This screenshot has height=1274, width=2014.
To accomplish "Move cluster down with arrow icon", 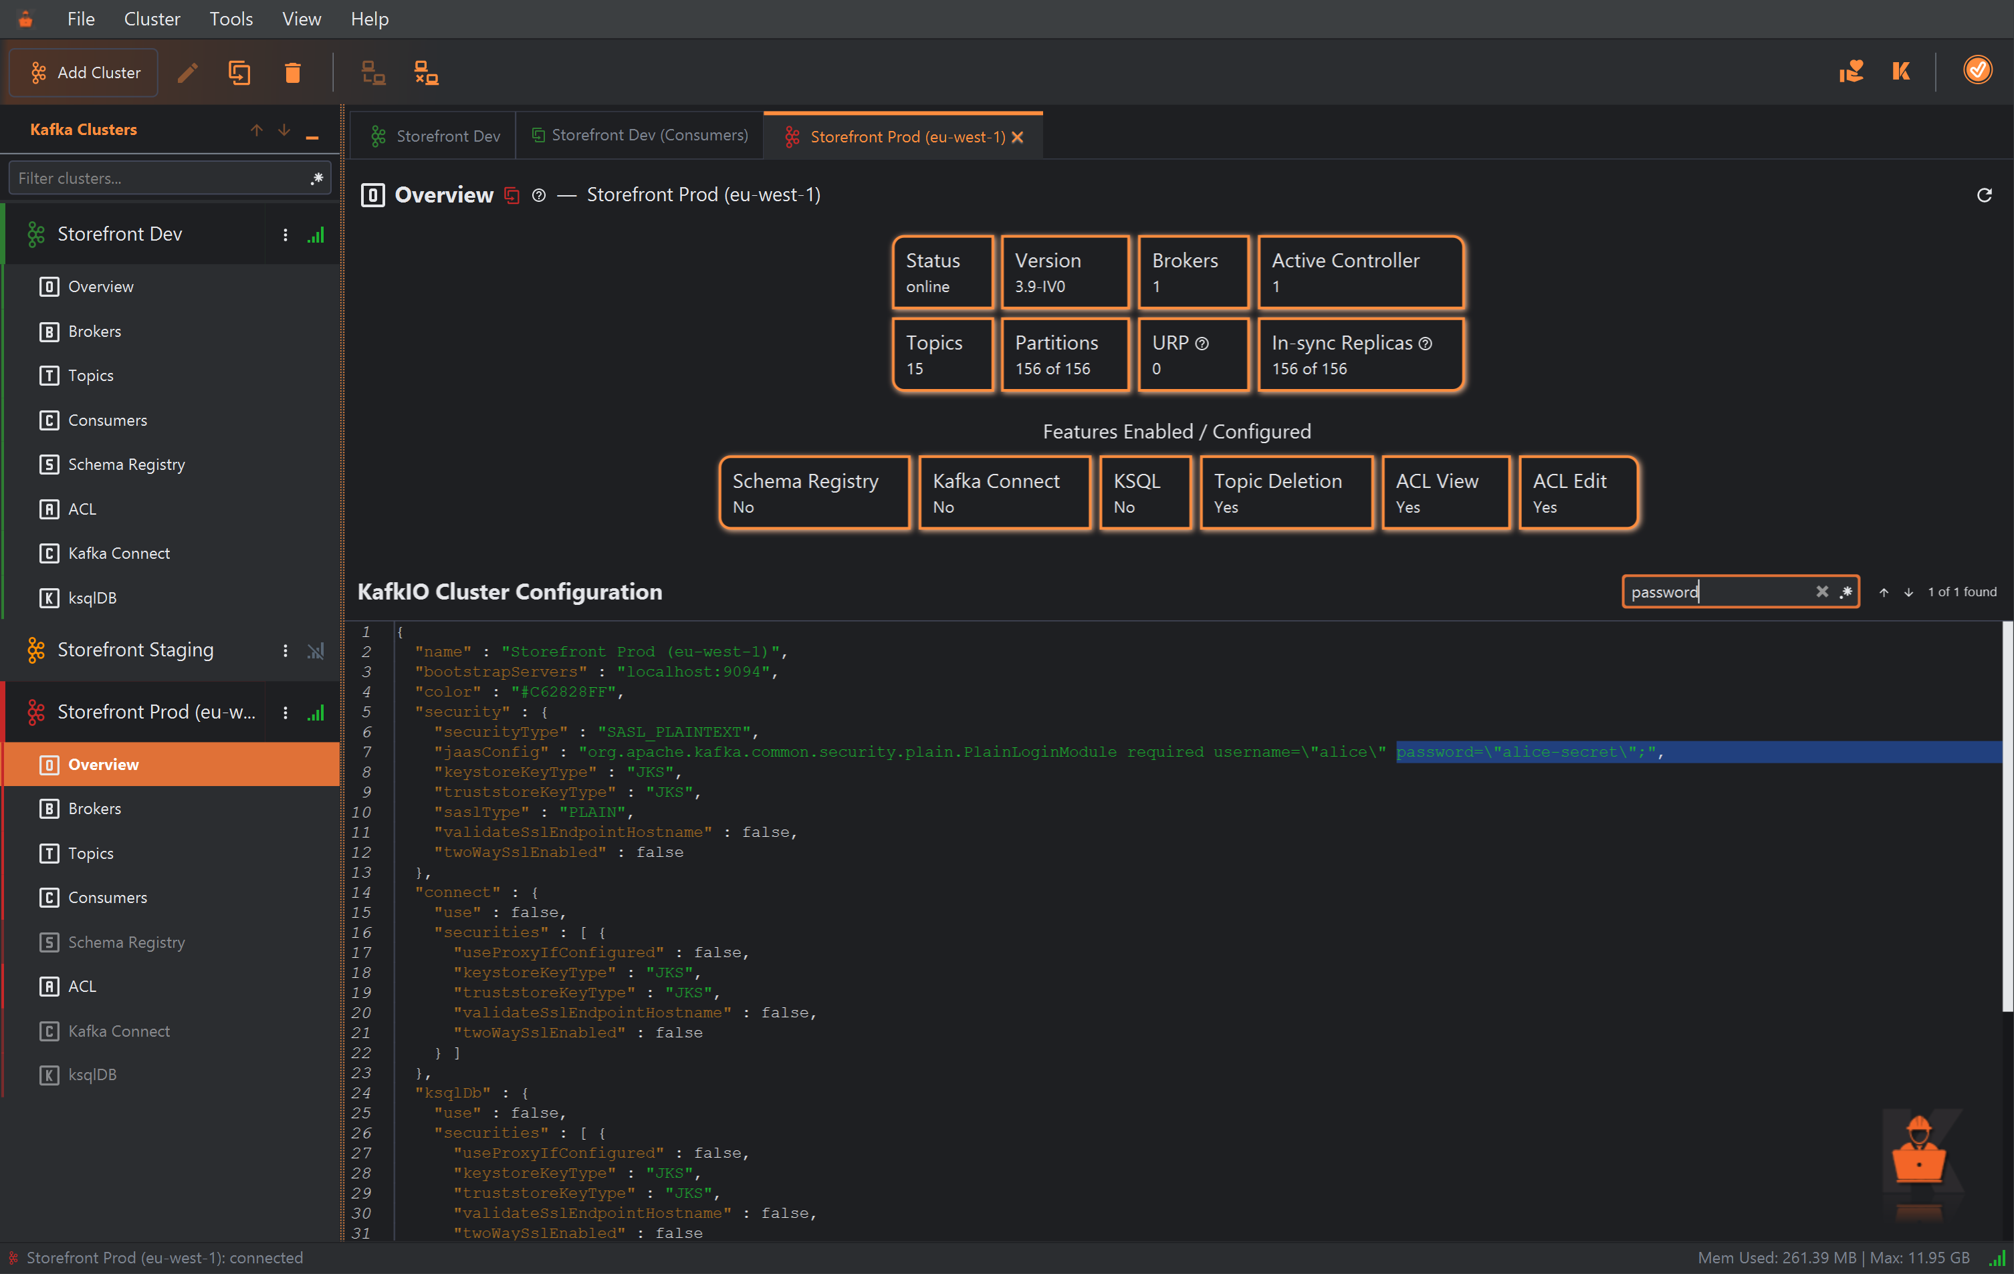I will [x=284, y=130].
